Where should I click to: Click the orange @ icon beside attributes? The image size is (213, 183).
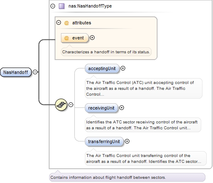[66, 23]
